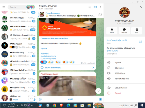Open the Биржа Труда chat
145x108 pixels.
click(18, 19)
